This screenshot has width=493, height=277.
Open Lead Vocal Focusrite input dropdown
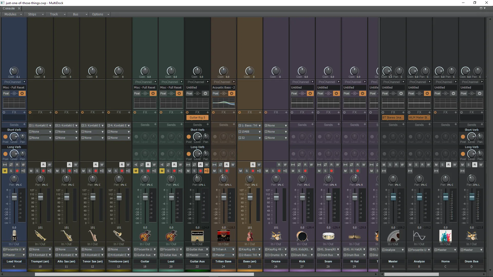[x=14, y=249]
